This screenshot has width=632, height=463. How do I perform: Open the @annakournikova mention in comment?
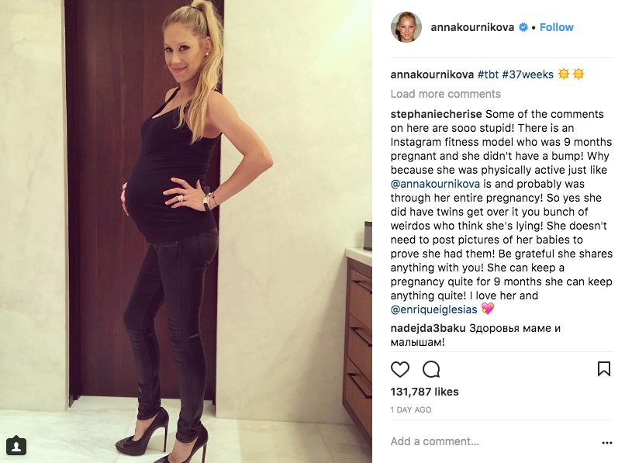coord(435,184)
